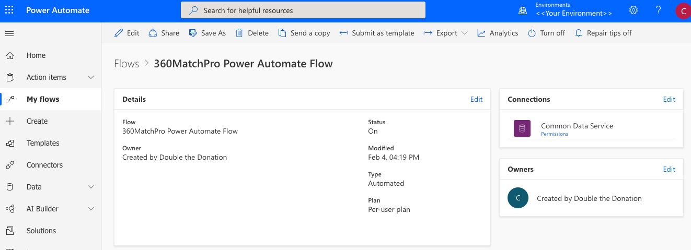Expand the AI Builder section
Viewport: 691px width, 250px height.
pyautogui.click(x=91, y=209)
